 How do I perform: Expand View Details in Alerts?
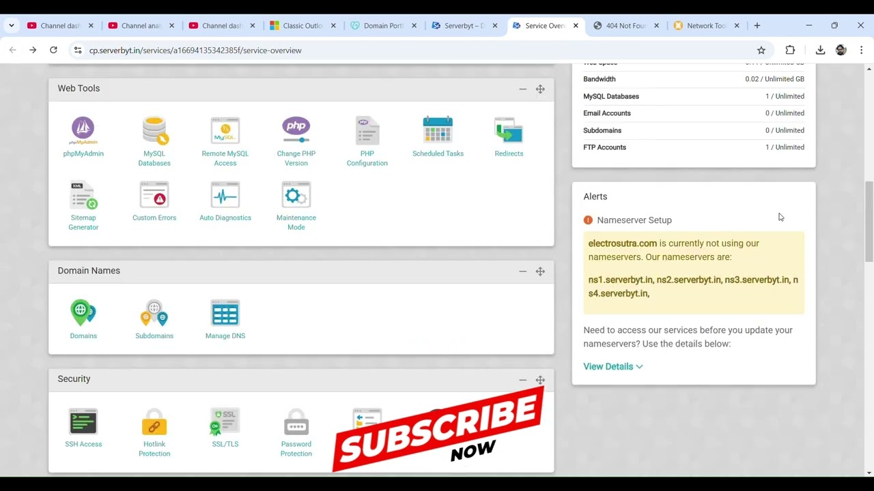coord(612,367)
